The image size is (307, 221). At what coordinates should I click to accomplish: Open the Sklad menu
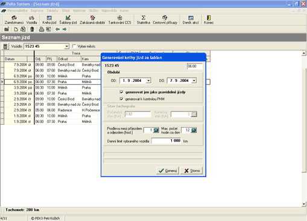tap(66, 11)
